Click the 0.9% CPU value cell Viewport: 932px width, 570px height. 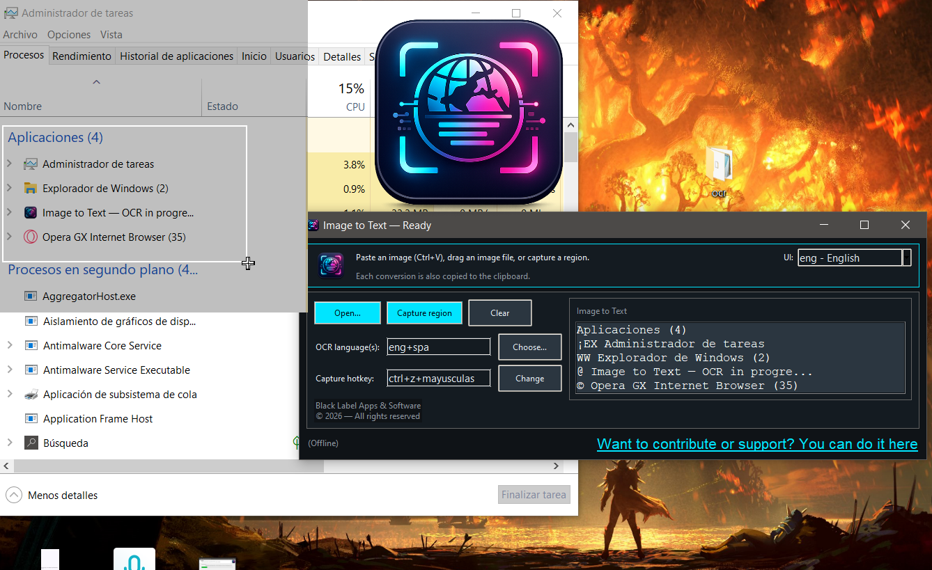[339, 189]
